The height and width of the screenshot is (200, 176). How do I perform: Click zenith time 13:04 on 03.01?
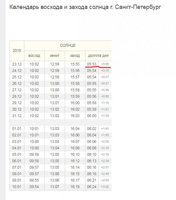(54, 142)
